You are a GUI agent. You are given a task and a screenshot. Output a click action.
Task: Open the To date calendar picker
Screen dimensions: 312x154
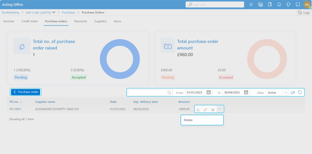[246, 92]
